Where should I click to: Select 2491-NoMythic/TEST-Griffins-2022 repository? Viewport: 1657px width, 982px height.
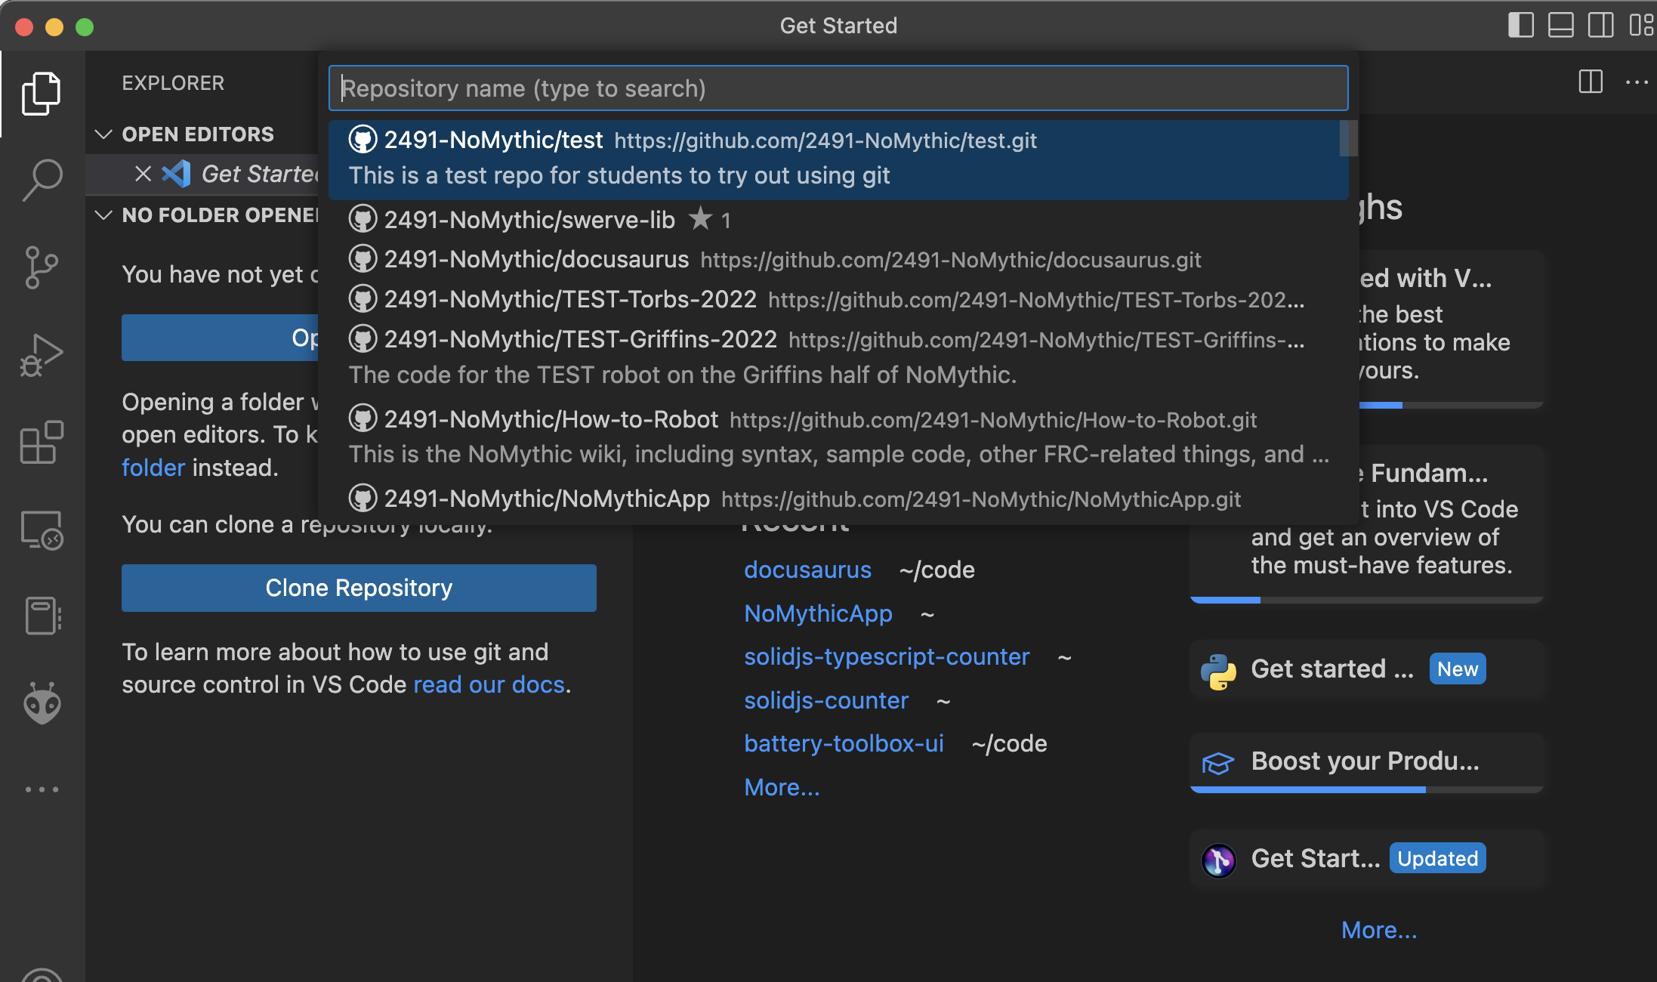pyautogui.click(x=581, y=339)
